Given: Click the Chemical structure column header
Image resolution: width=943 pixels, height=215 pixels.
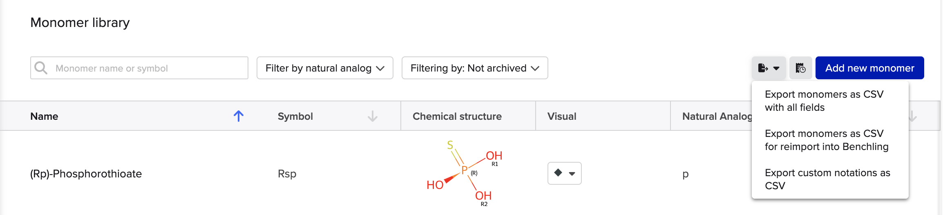Looking at the screenshot, I should coord(457,116).
